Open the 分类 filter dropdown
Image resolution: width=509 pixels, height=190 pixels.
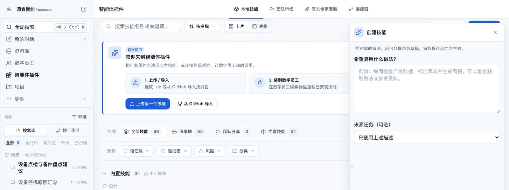pos(243,151)
